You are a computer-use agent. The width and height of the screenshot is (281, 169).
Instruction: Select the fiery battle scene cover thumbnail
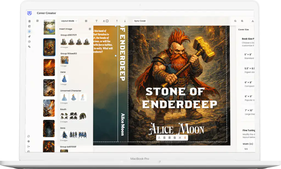click(x=49, y=67)
